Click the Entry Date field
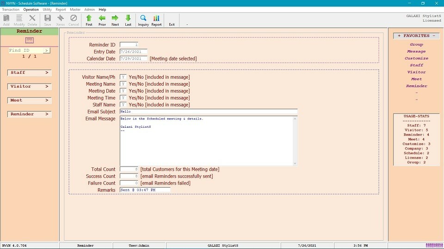This screenshot has width=444, height=249. (133, 52)
